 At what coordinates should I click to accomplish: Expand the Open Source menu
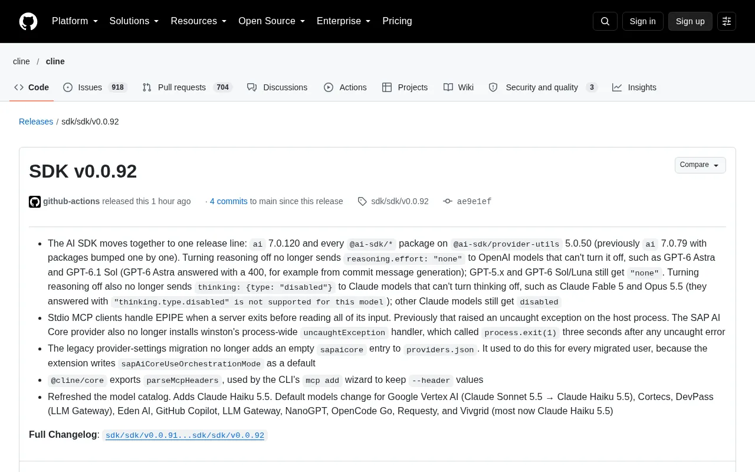(272, 21)
